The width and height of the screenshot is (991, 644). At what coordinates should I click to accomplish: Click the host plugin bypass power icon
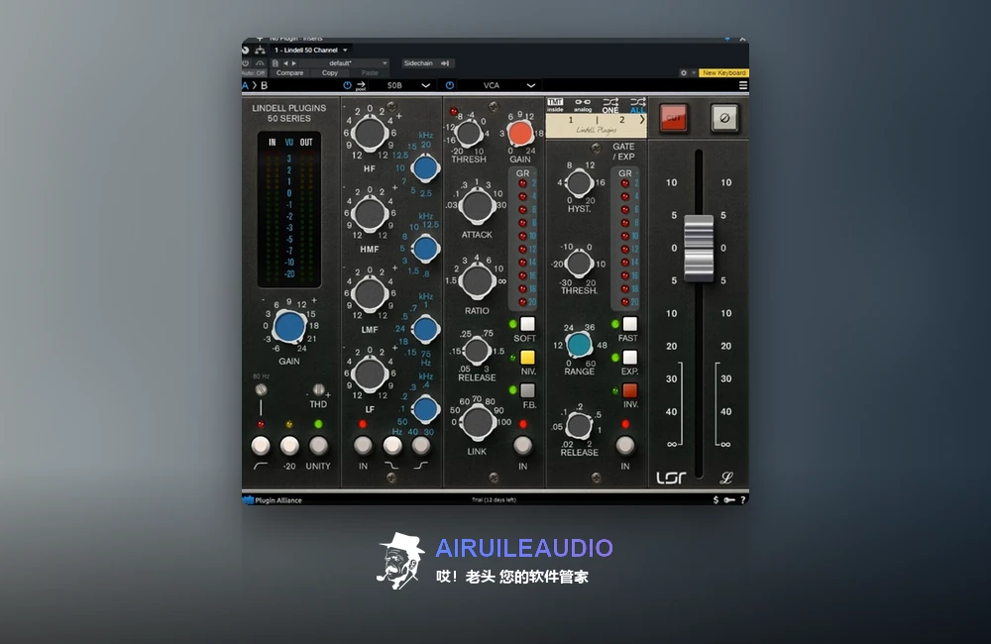click(x=246, y=63)
